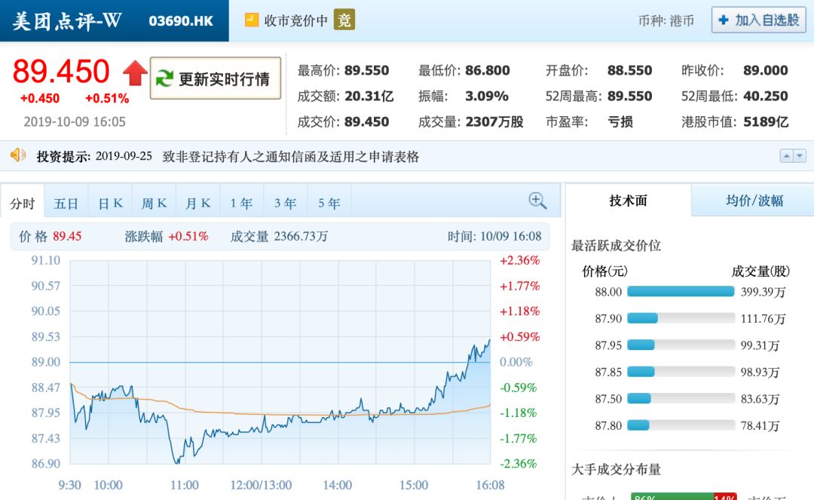
Task: Open the 均价/波幅 panel tab
Action: click(x=754, y=201)
